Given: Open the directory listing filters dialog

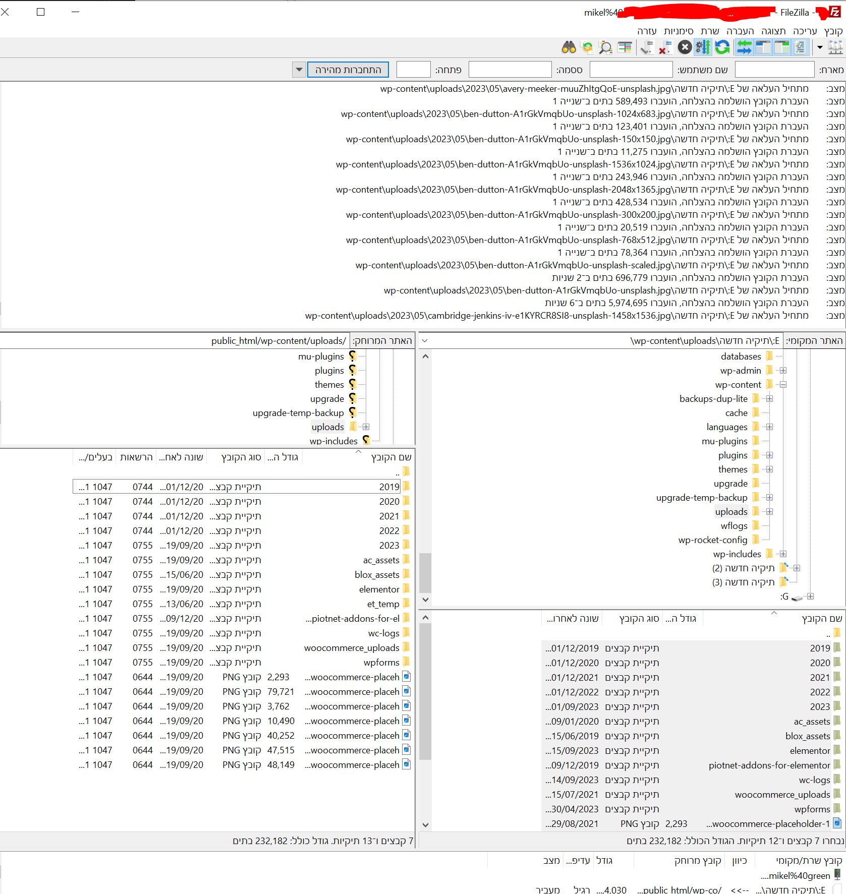Looking at the screenshot, I should tap(625, 48).
